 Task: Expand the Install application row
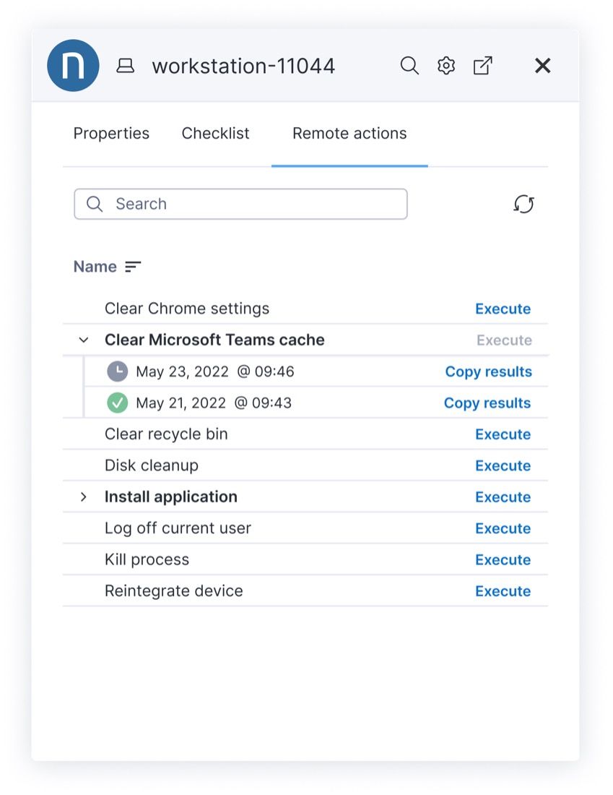(x=84, y=497)
